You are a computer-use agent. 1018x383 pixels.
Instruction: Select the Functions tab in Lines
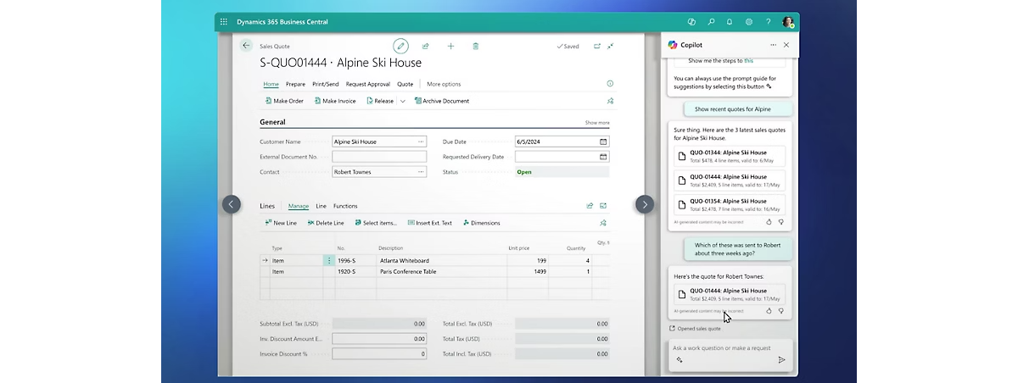pyautogui.click(x=345, y=206)
